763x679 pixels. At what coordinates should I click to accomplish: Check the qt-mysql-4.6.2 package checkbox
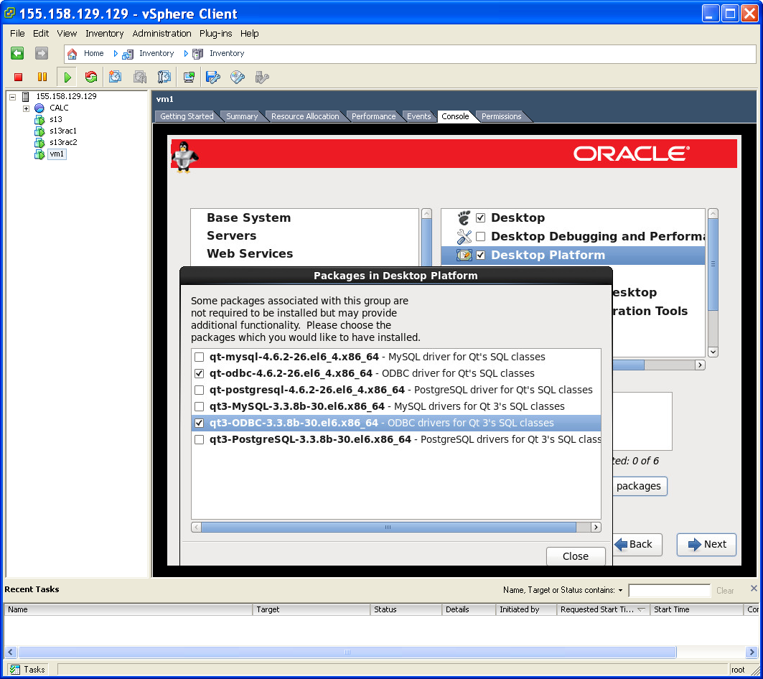(199, 357)
